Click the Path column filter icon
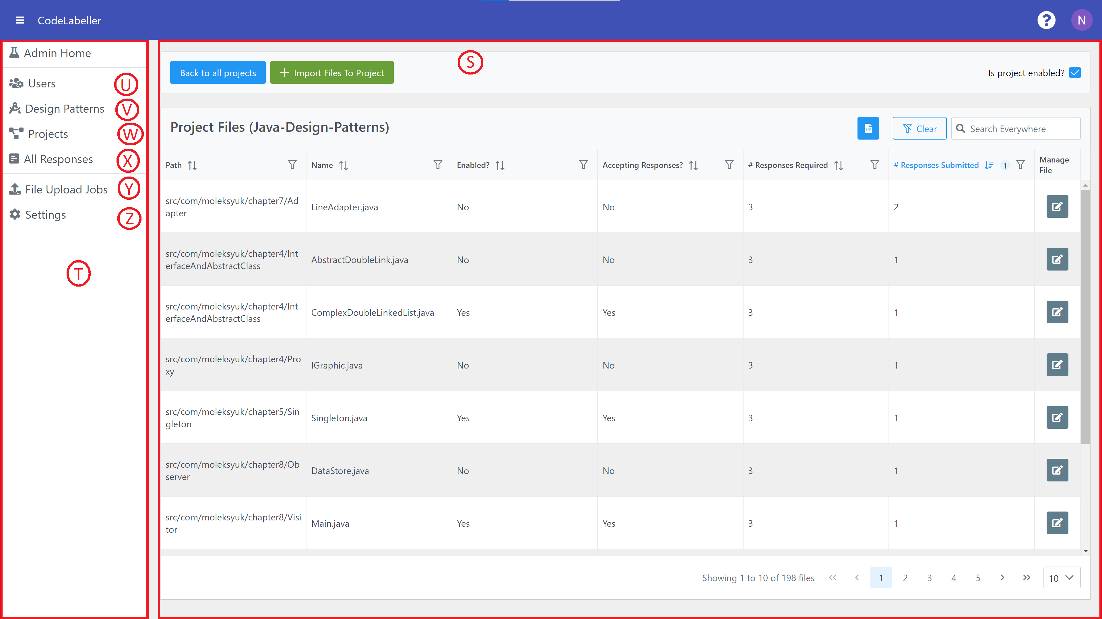This screenshot has width=1102, height=619. pos(292,165)
